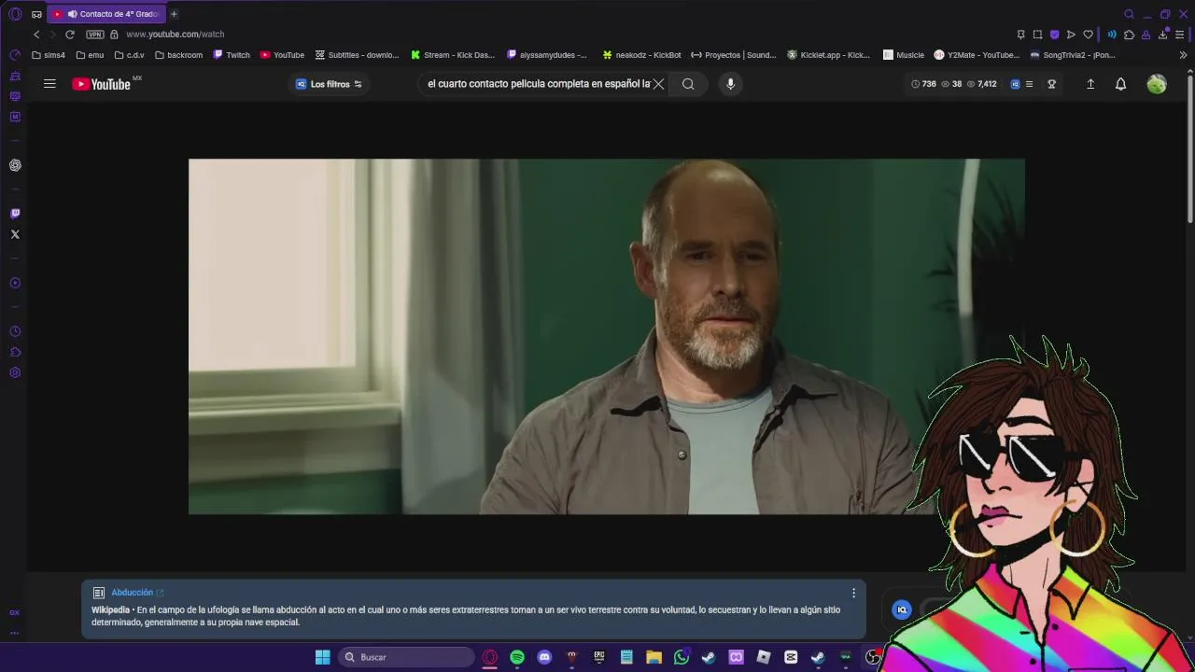This screenshot has height=672, width=1195.
Task: Switch to Contacto de 4° Grado tab
Action: 105,14
